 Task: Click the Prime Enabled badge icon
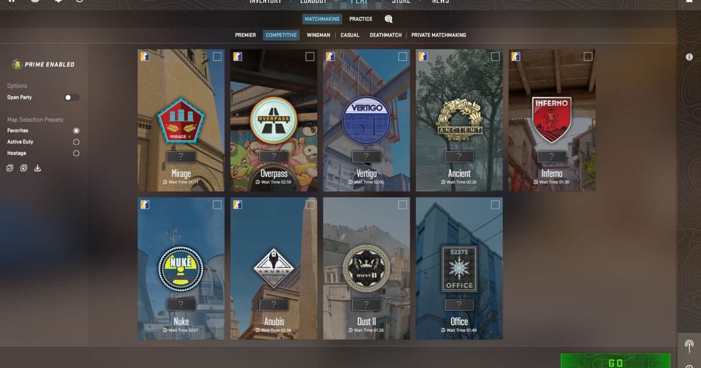tap(18, 64)
